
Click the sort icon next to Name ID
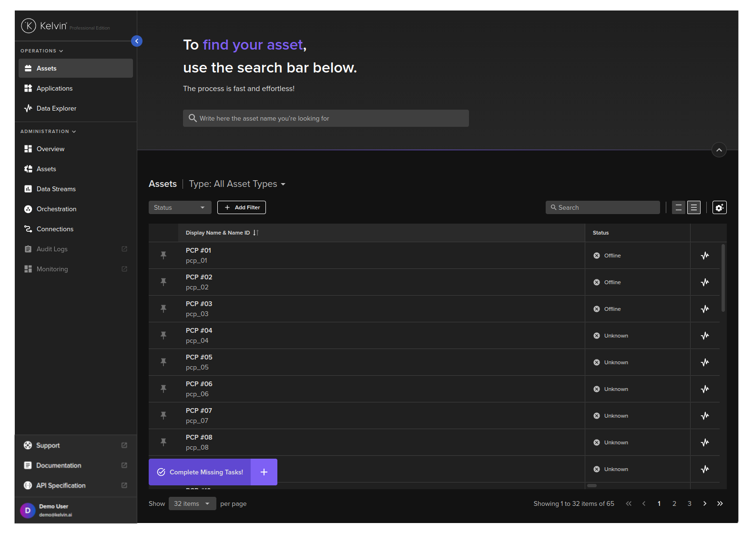point(256,233)
